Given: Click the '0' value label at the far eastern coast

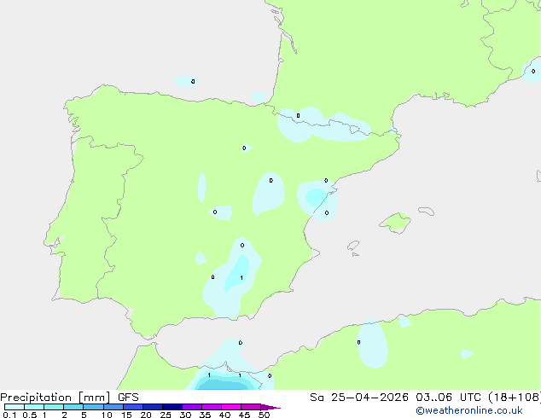Looking at the screenshot, I should click(x=533, y=72).
